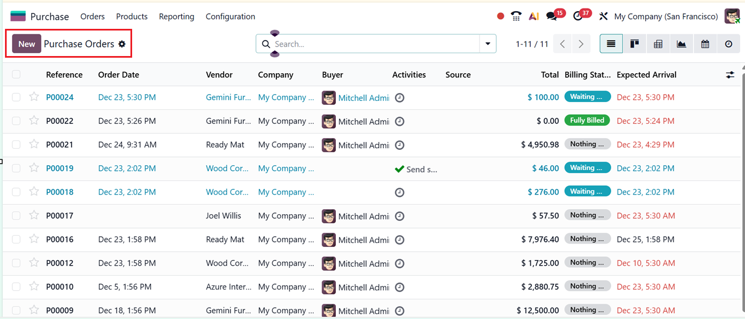Image resolution: width=745 pixels, height=319 pixels.
Task: Open purchase order P00019
Action: point(59,168)
